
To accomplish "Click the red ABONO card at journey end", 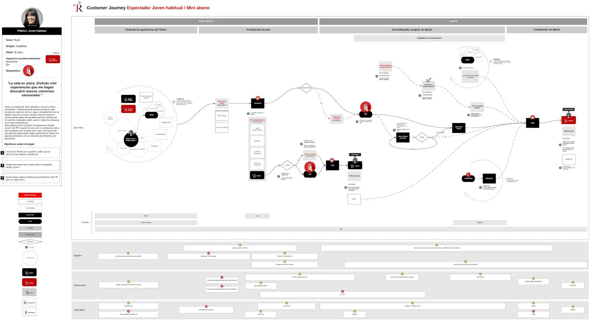I will [569, 121].
